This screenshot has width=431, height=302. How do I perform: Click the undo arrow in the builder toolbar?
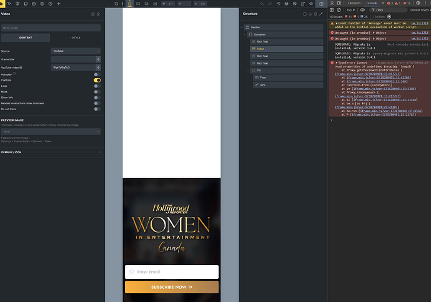(262, 4)
